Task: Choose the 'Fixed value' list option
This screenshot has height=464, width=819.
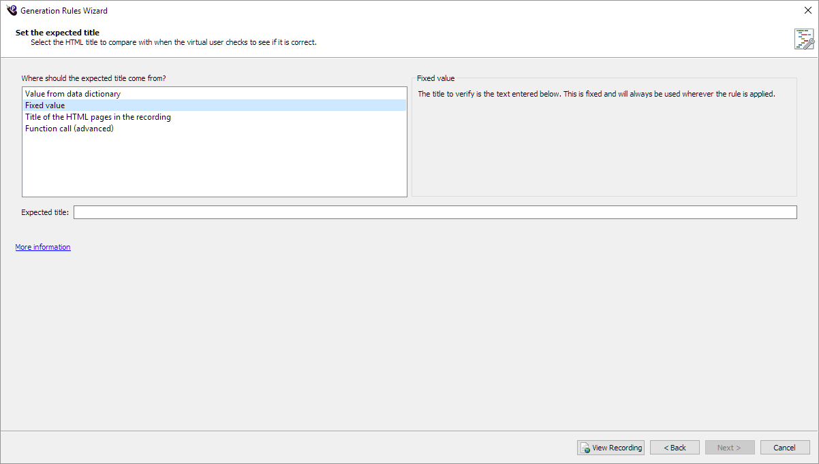Action: point(45,105)
